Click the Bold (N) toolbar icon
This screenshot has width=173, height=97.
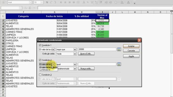coord(47,2)
